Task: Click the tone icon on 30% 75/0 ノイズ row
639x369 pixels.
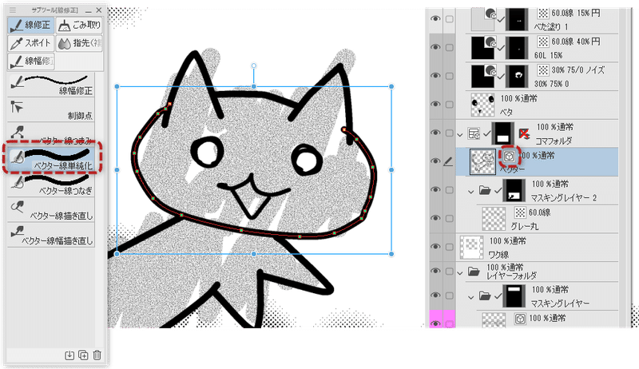Action: pyautogui.click(x=543, y=70)
